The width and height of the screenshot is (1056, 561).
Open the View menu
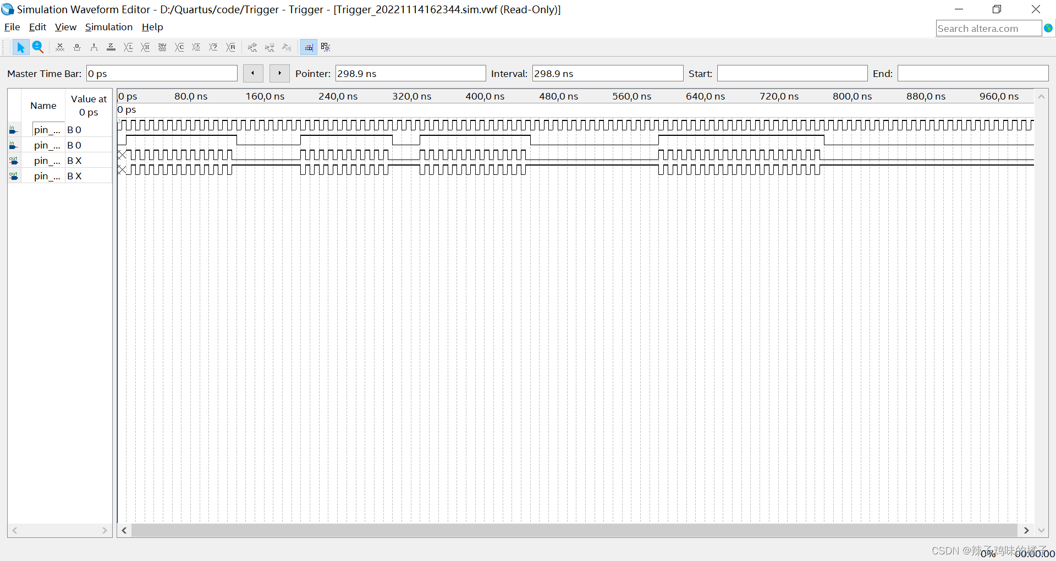[65, 27]
